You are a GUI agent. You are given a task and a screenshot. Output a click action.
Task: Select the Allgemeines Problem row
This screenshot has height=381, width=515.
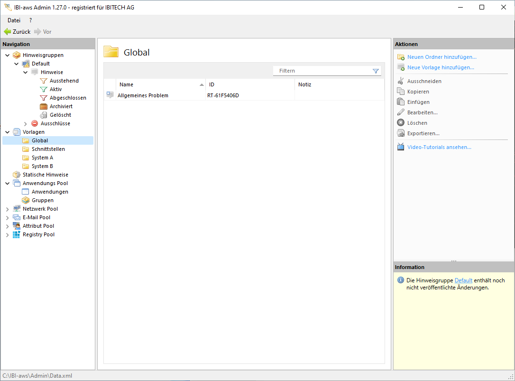coord(143,95)
